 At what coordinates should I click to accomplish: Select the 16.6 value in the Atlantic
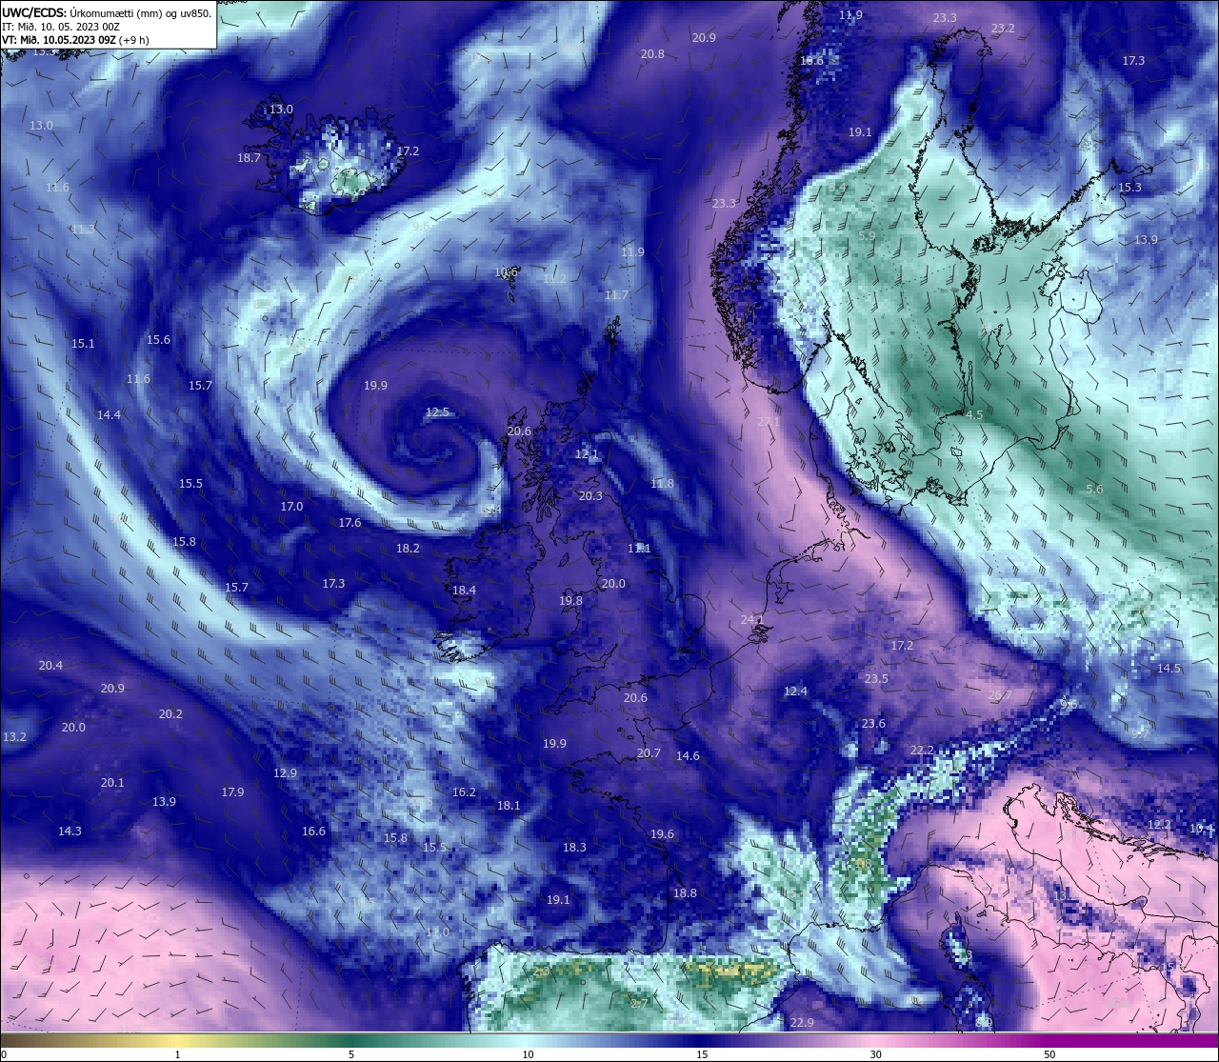pyautogui.click(x=313, y=832)
